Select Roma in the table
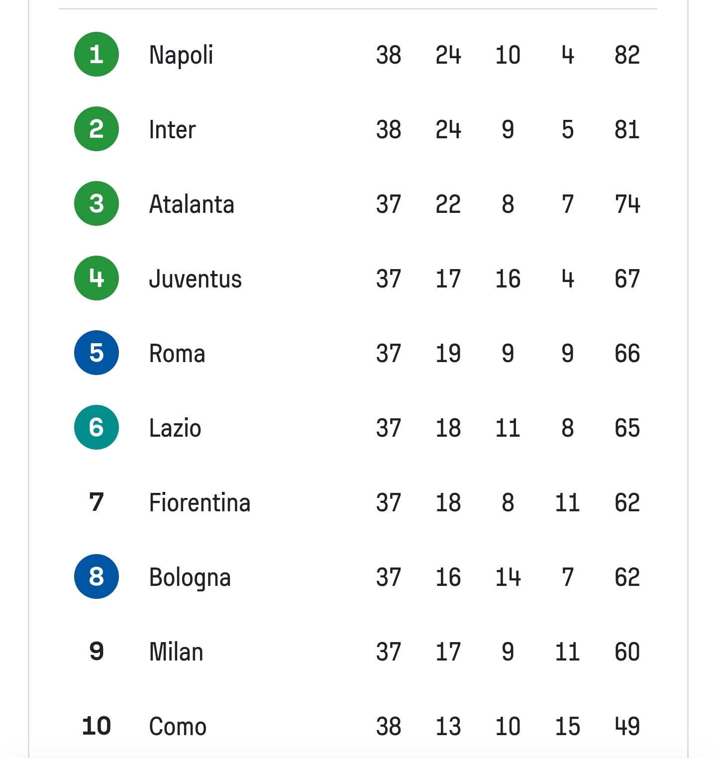This screenshot has width=716, height=758. click(177, 353)
